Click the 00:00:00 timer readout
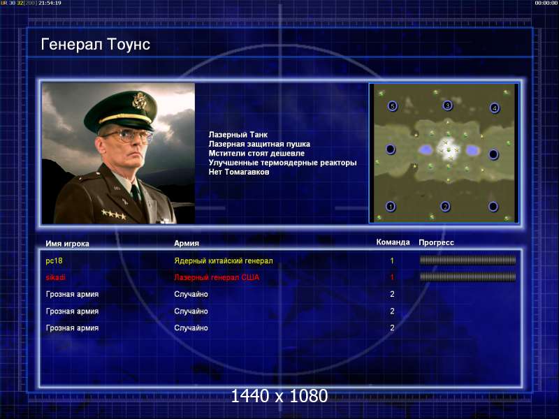 point(546,3)
